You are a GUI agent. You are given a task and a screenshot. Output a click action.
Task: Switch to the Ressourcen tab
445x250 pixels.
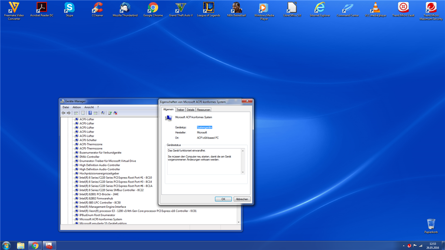[x=203, y=110]
